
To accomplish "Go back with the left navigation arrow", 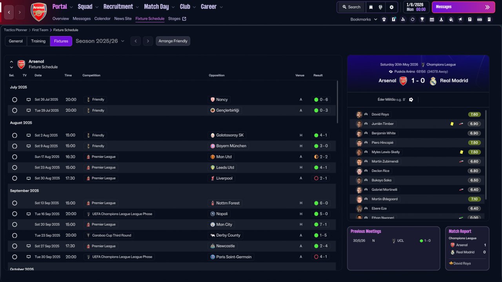I will click(x=9, y=13).
